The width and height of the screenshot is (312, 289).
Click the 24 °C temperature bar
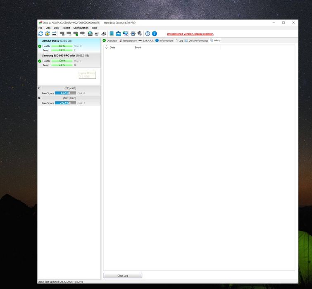click(62, 65)
